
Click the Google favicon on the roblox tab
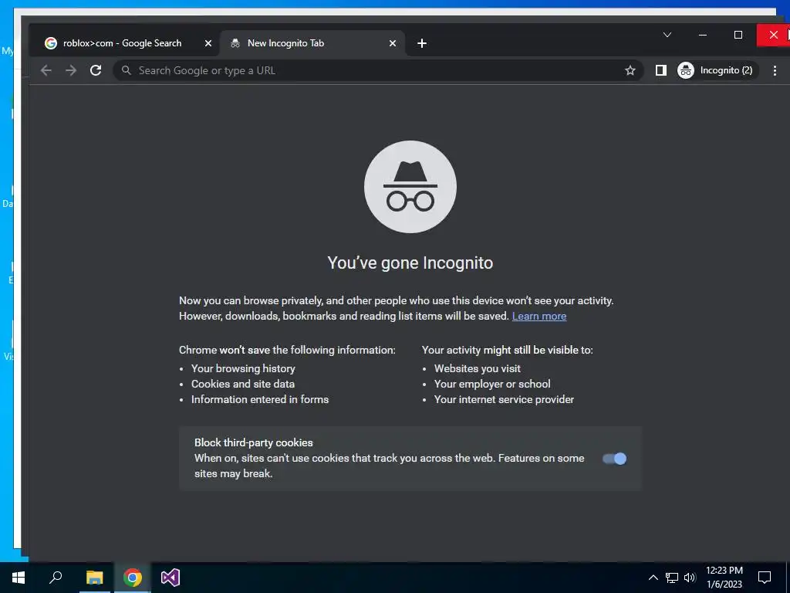[x=50, y=43]
